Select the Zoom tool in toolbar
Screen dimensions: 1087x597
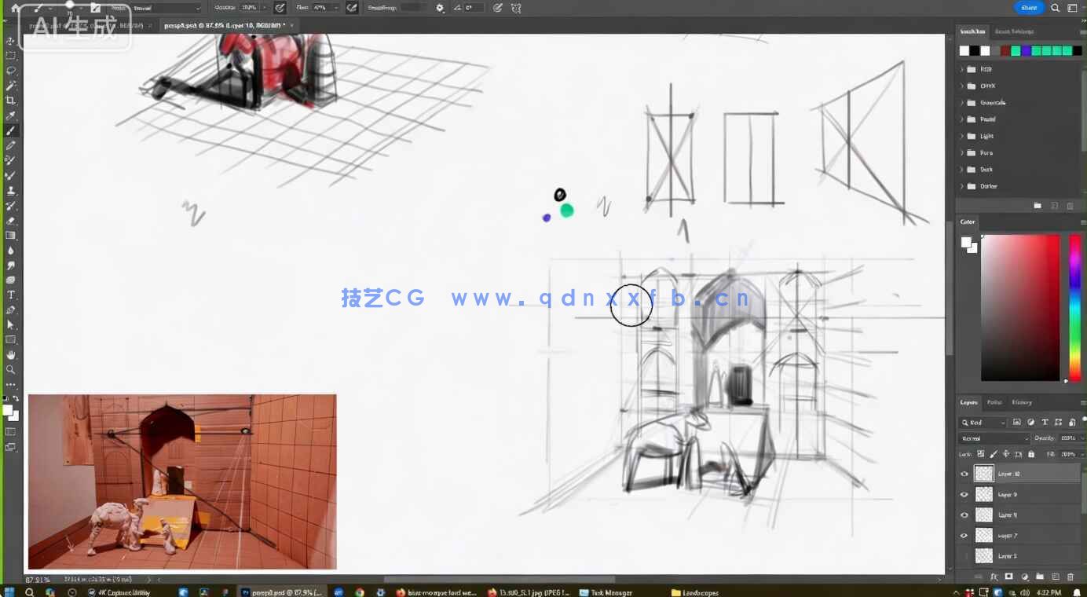click(x=10, y=370)
